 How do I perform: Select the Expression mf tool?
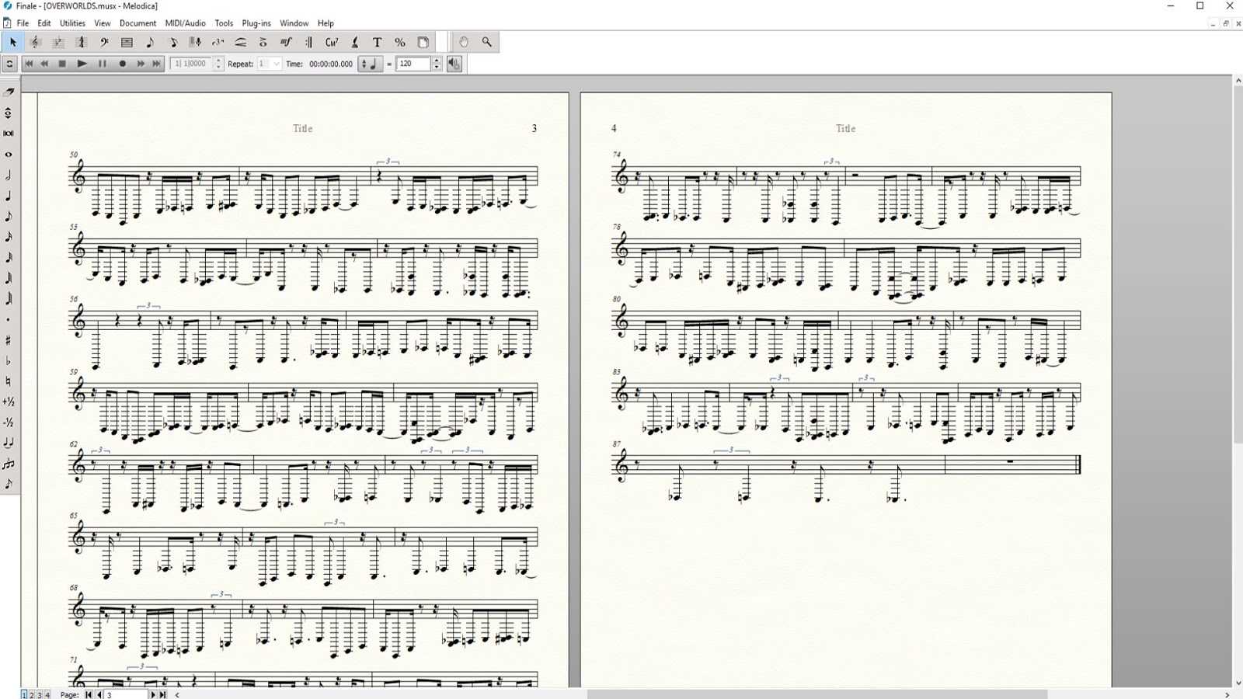pyautogui.click(x=286, y=42)
